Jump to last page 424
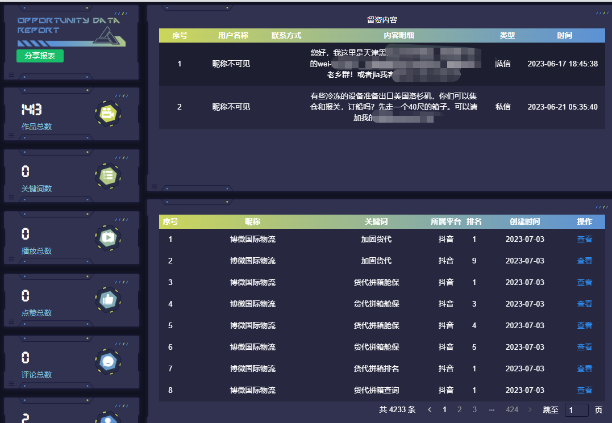This screenshot has width=612, height=423. pyautogui.click(x=512, y=410)
